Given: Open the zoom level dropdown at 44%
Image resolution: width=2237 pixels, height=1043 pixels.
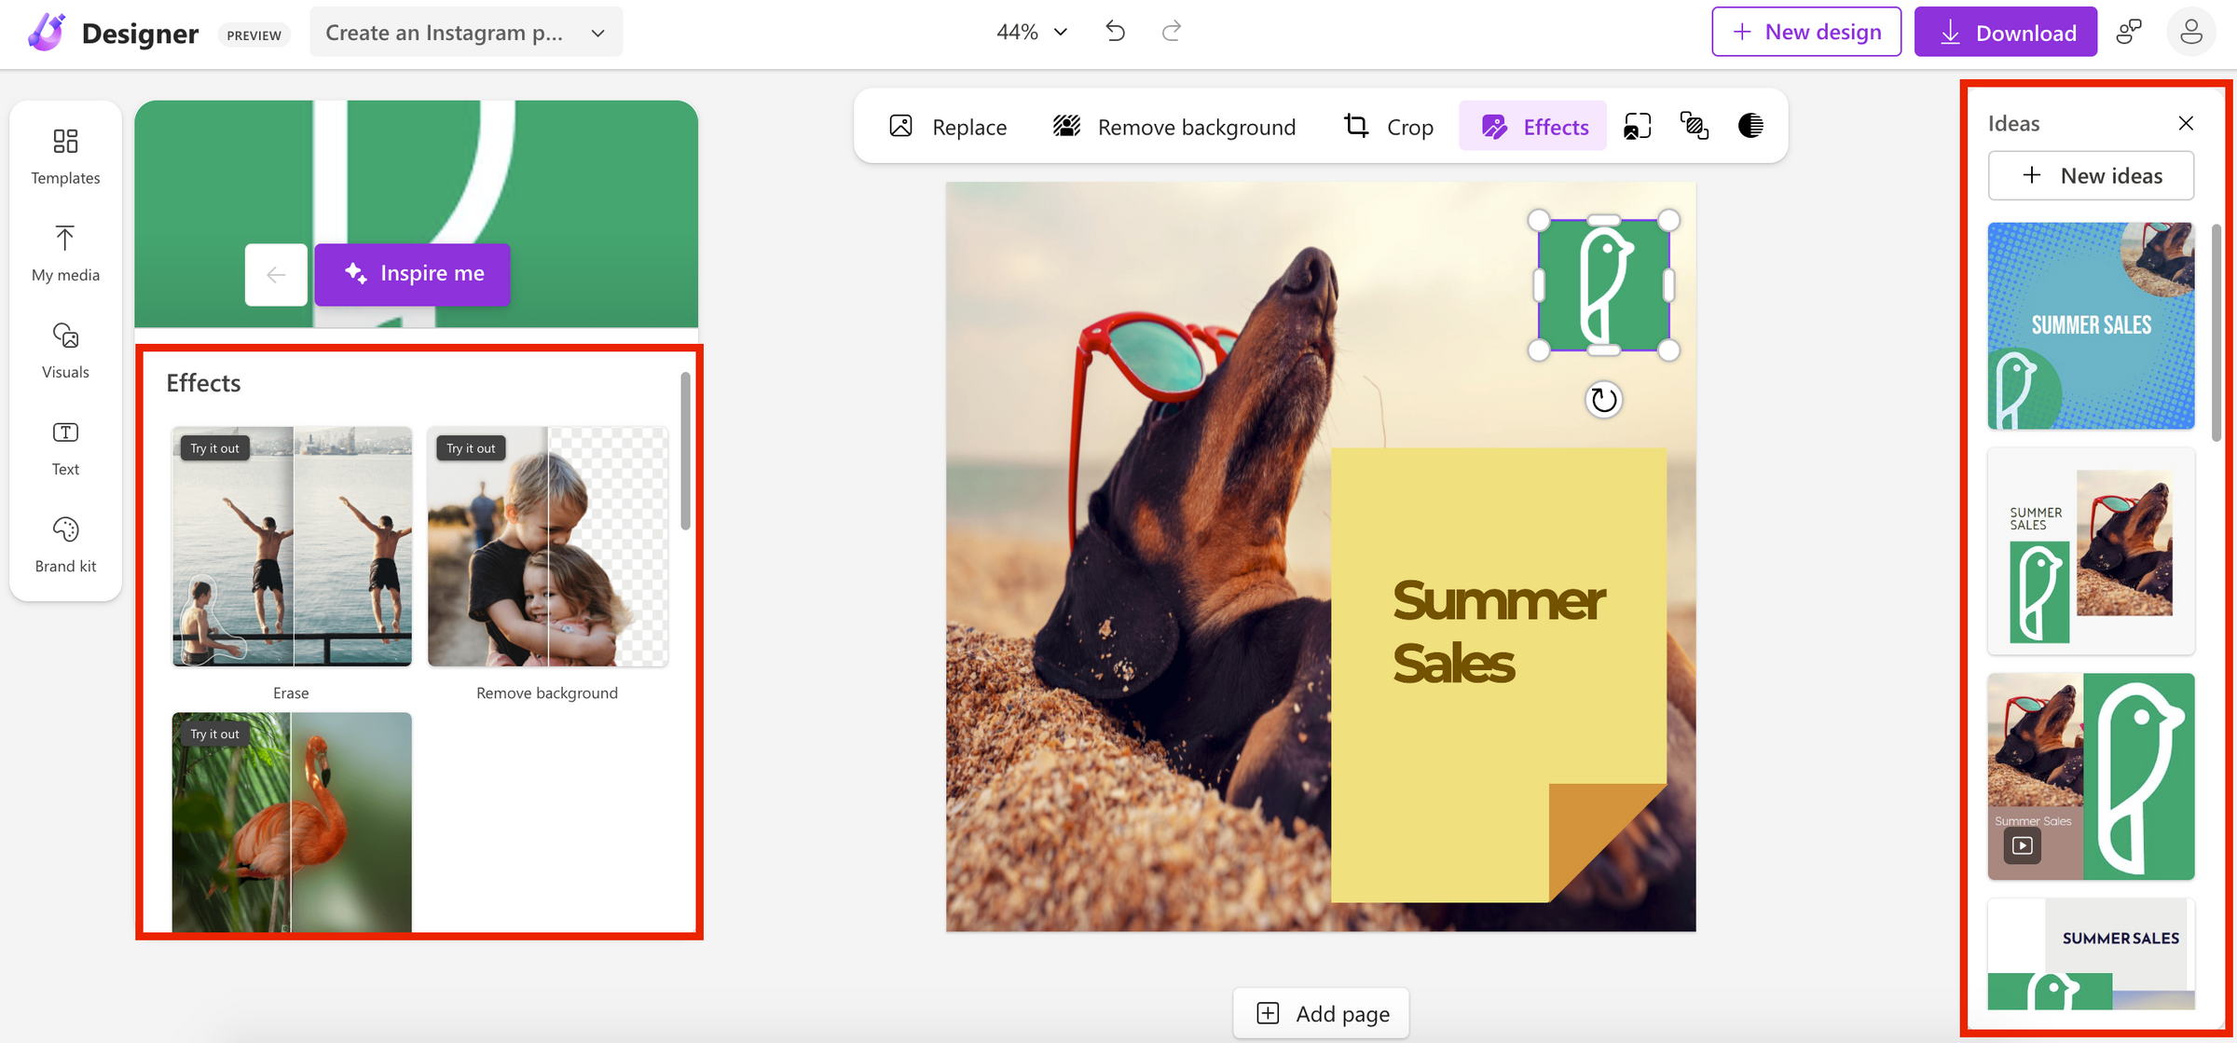Looking at the screenshot, I should coord(1029,31).
